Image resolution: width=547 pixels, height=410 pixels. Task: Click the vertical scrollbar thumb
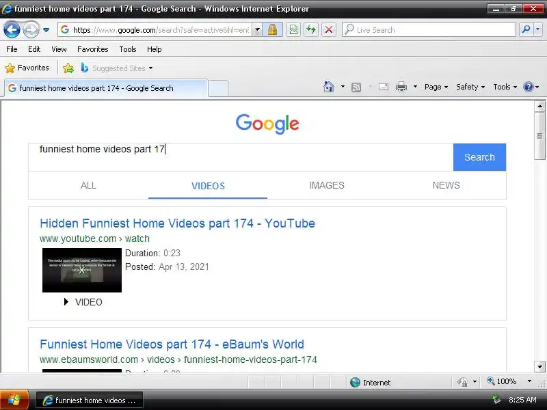(x=539, y=136)
